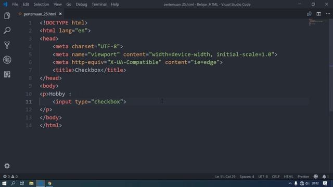Screen dimensions: 333x187
Task: Open the Explorer view in activity bar
Action: 7,16
